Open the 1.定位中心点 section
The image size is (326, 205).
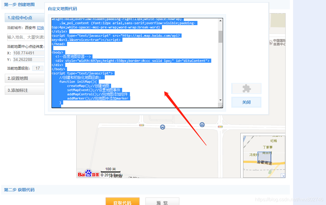click(25, 18)
